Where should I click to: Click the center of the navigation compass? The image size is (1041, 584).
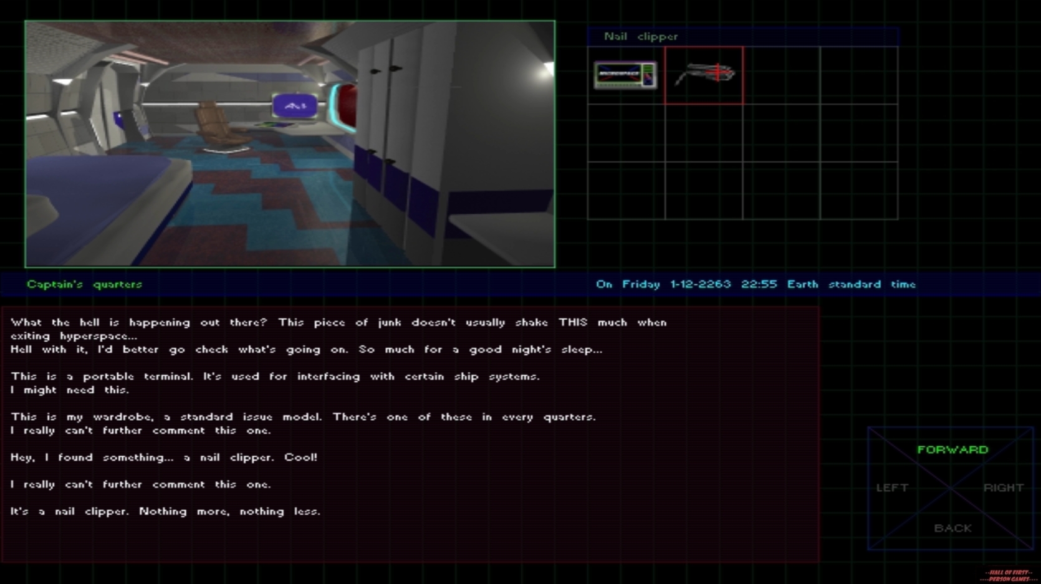[x=950, y=488]
